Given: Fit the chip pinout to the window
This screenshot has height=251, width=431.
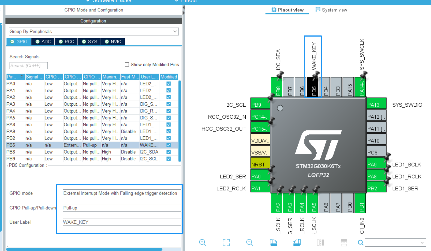Looking at the screenshot, I should [226, 242].
